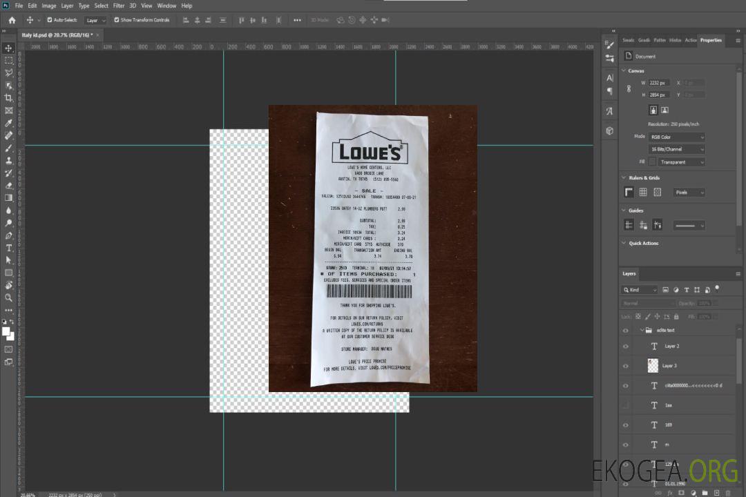Open the Pixels units dropdown
Screen dimensions: 746x497
pos(689,193)
